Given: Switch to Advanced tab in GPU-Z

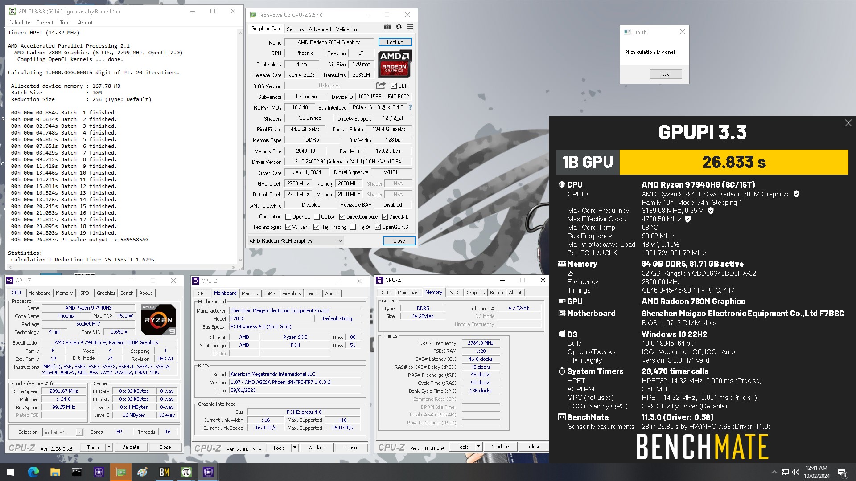Looking at the screenshot, I should (320, 29).
